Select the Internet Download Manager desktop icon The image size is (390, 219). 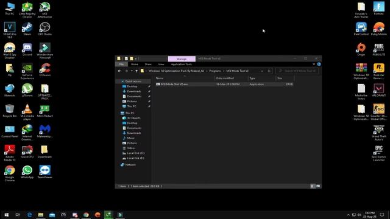(27, 133)
